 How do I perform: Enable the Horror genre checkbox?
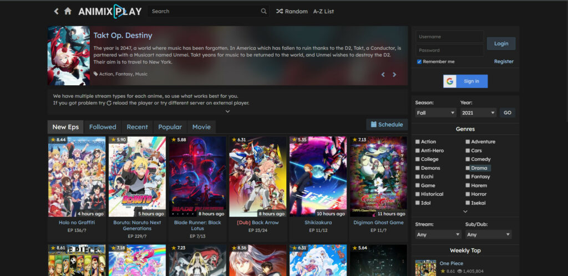[x=468, y=194]
